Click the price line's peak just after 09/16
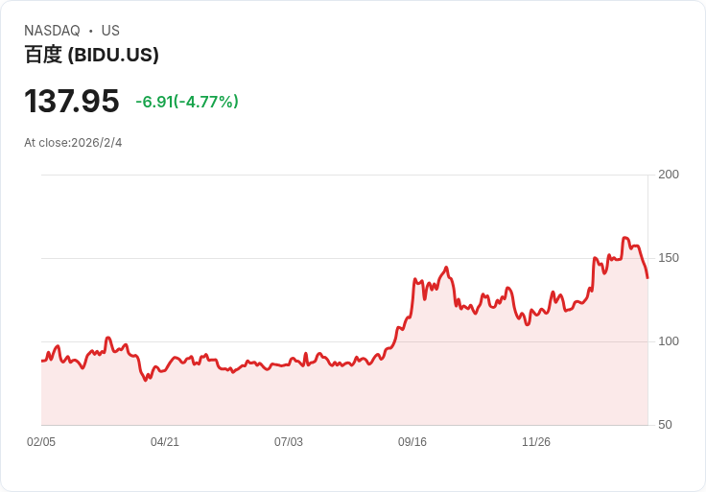This screenshot has width=706, height=492. [x=446, y=268]
